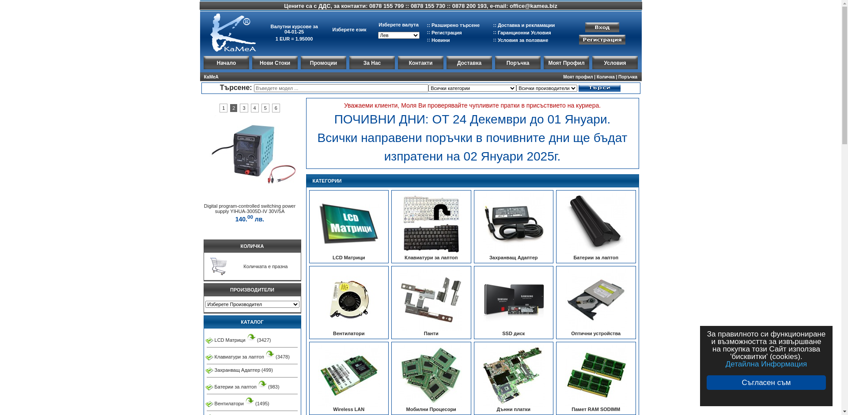This screenshot has height=415, width=848.
Task: Click the green catalog icon beside LCD Матрици
Action: (209, 340)
